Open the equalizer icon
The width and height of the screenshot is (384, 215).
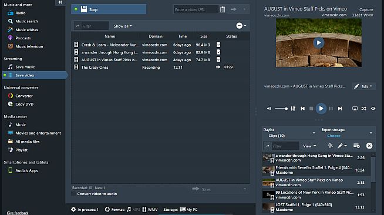(x=293, y=109)
